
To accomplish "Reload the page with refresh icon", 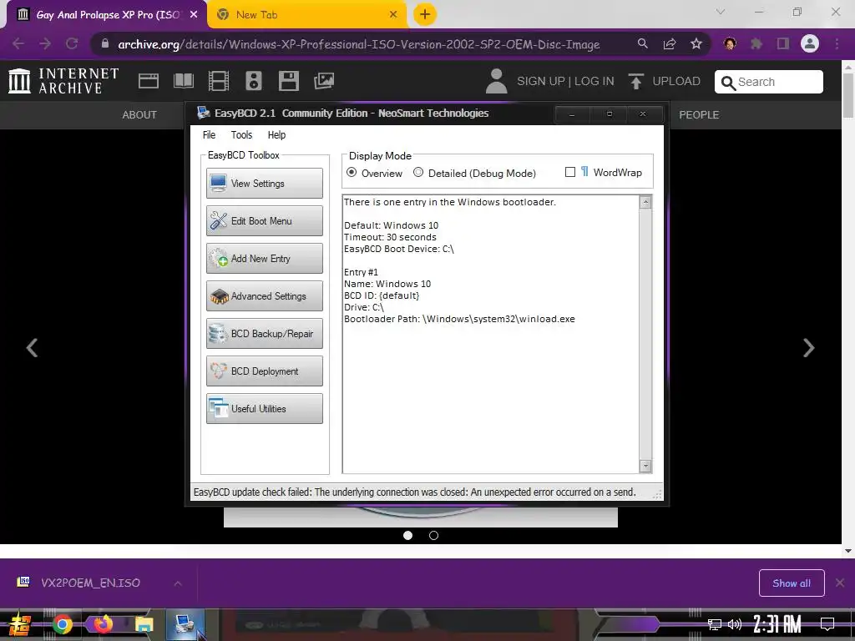I will point(72,43).
